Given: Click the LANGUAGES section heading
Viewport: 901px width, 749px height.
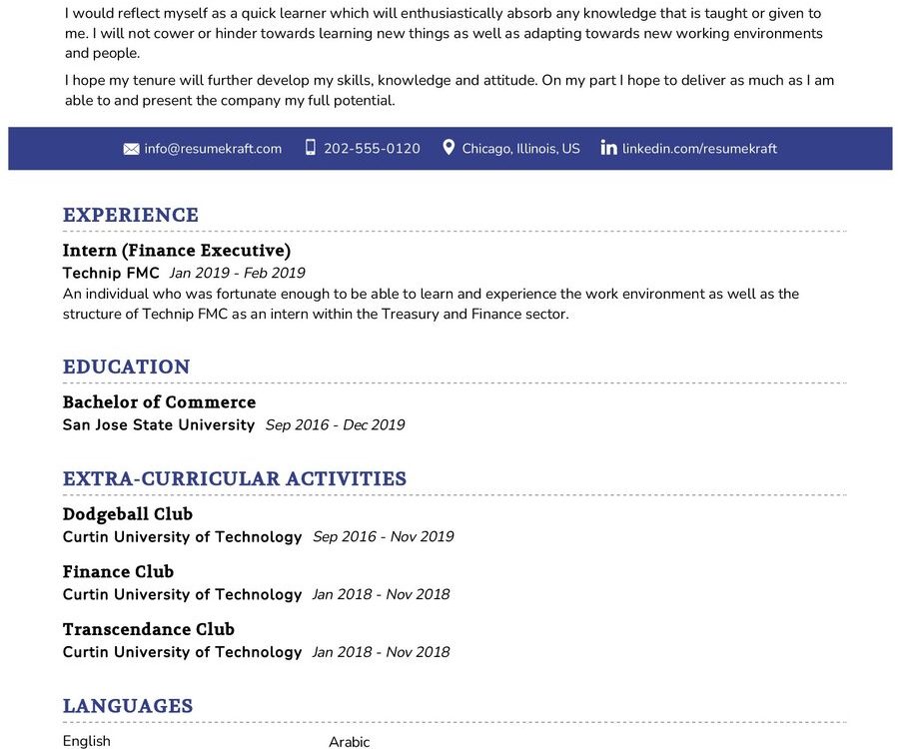Looking at the screenshot, I should click(128, 706).
